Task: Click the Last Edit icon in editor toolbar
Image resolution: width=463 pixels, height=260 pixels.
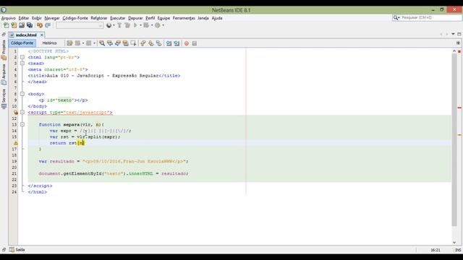Action: pos(69,43)
